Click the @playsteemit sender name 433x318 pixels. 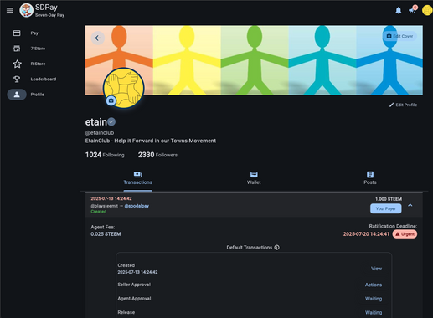coord(104,206)
